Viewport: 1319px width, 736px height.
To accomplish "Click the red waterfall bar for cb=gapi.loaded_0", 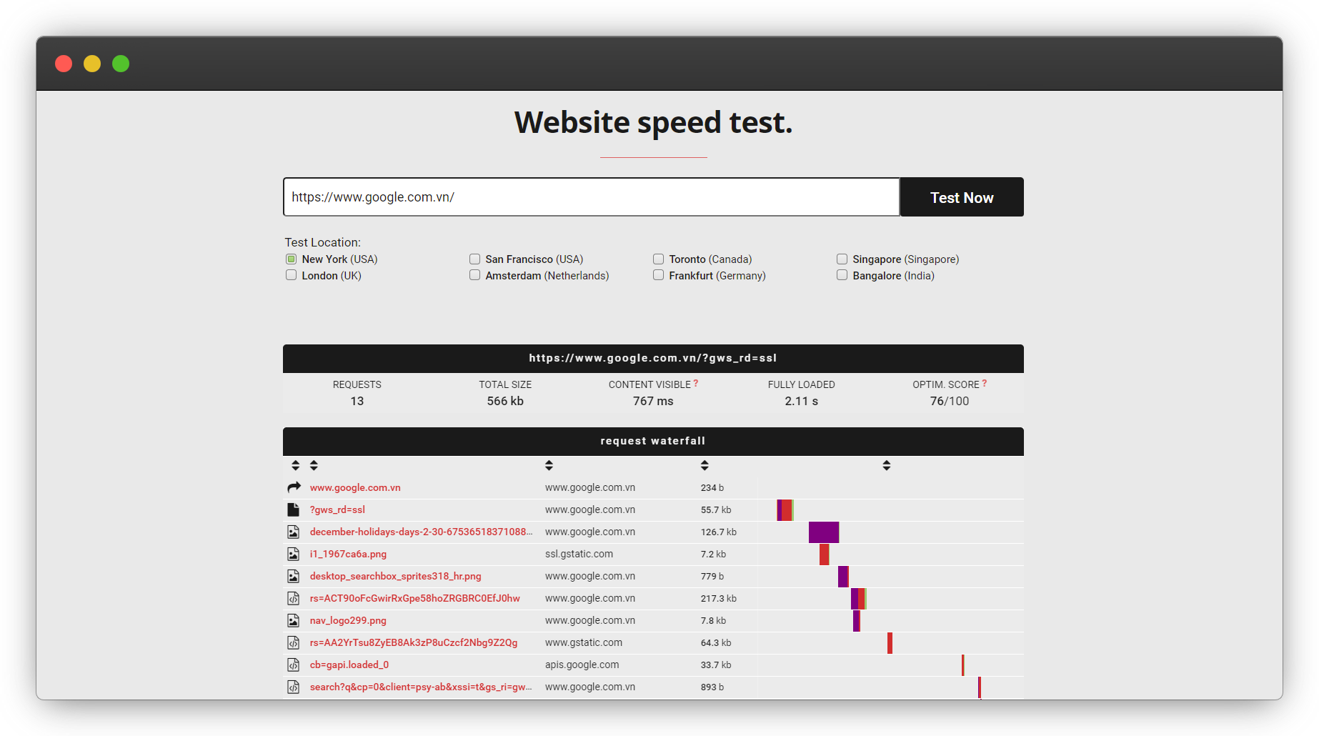I will click(962, 665).
